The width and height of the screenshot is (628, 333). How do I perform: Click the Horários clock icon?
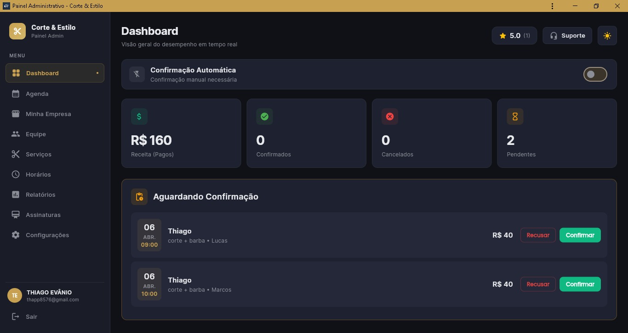pos(15,174)
